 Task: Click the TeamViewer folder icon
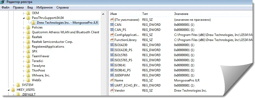pos(28,56)
